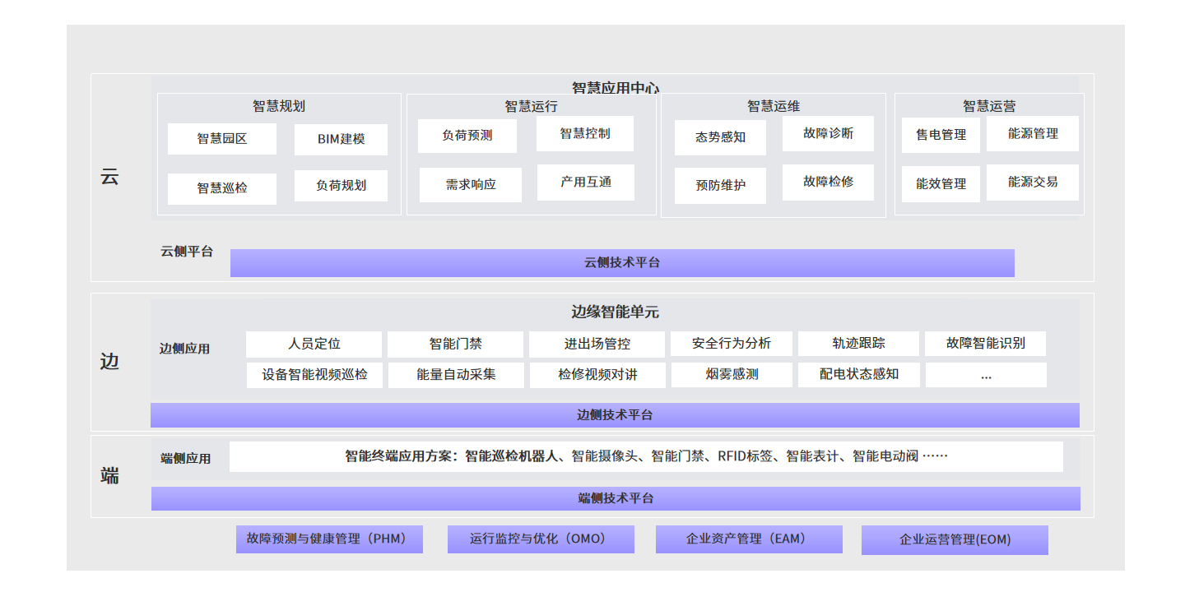Screen dimensions: 1185x592
Task: Select the 能源交易 box
Action: point(1032,183)
